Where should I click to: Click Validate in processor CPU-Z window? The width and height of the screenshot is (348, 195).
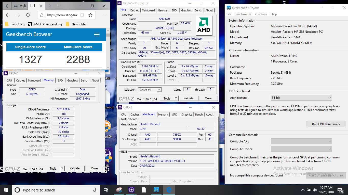189,98
